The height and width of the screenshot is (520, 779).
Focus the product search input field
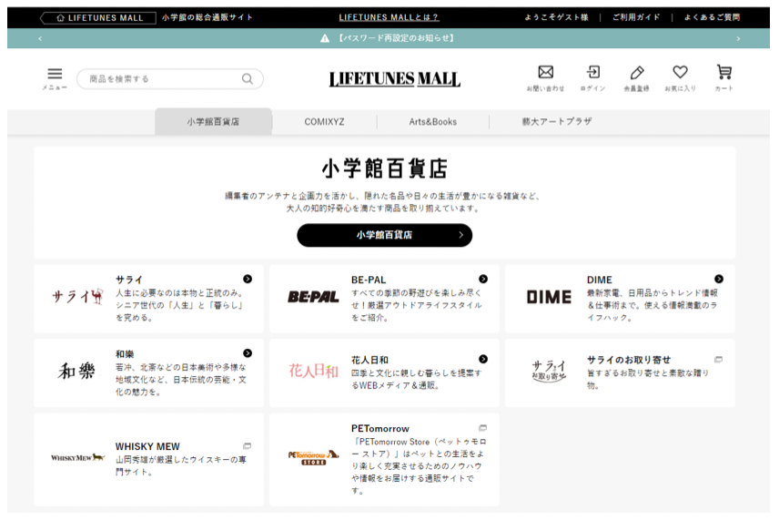[170, 78]
